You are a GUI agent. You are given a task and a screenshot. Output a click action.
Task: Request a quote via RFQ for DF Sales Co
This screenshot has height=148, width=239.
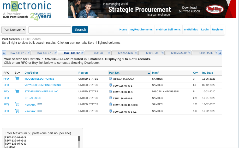[6, 98]
